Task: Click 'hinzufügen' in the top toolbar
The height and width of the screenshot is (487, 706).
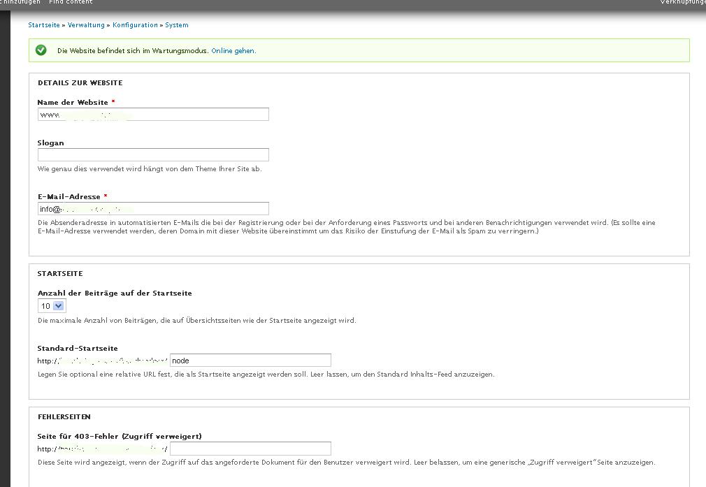Action: [21, 2]
